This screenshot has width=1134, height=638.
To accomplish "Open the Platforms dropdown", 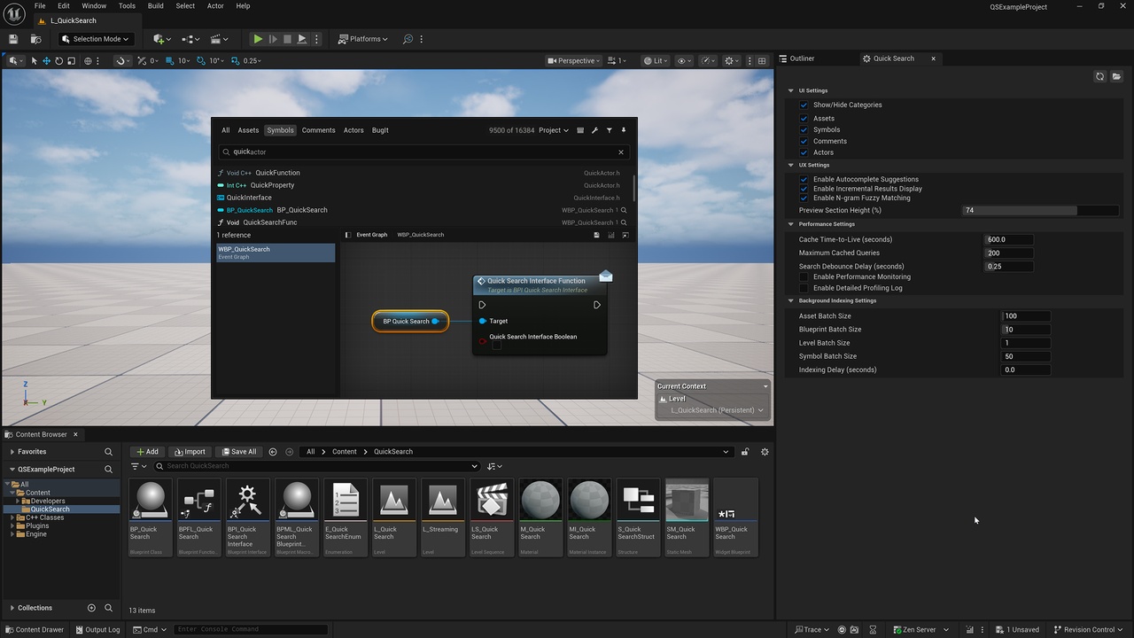I will click(x=361, y=39).
